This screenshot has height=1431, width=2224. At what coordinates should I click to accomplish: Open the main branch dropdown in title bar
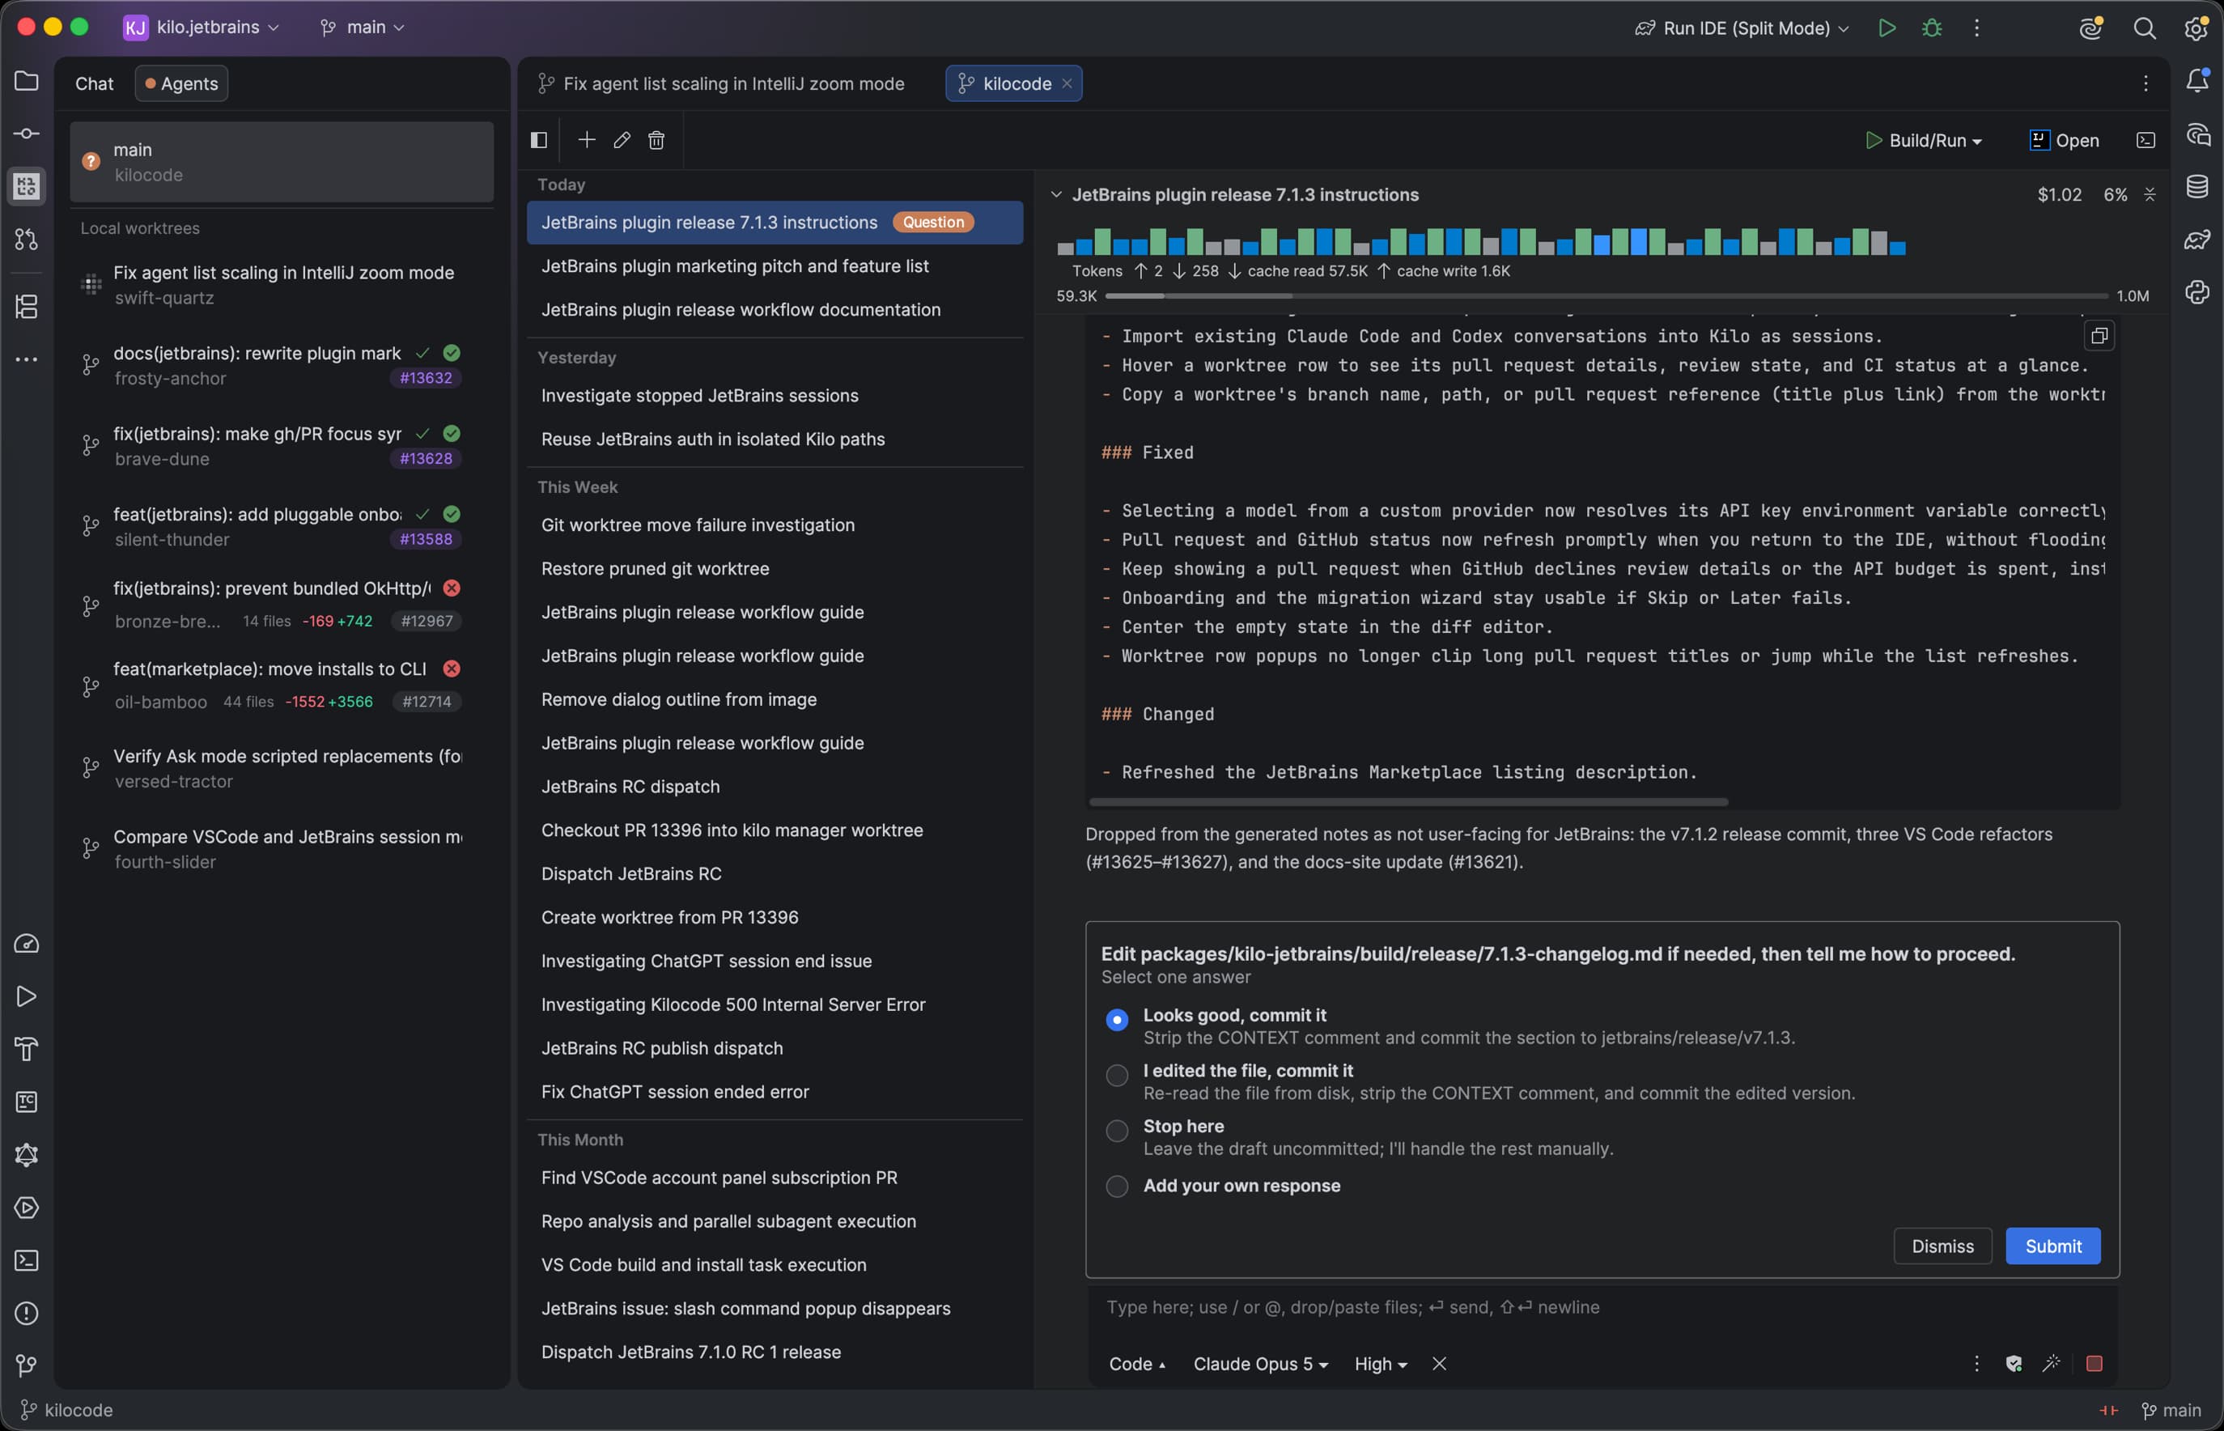click(363, 27)
